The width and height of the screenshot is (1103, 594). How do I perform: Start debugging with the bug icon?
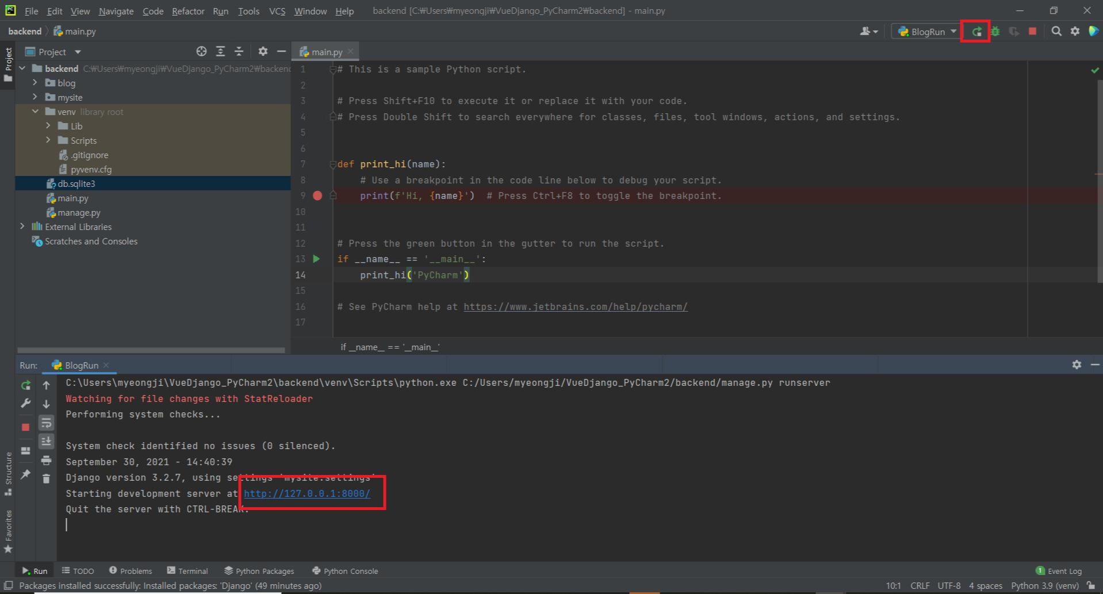pyautogui.click(x=995, y=32)
